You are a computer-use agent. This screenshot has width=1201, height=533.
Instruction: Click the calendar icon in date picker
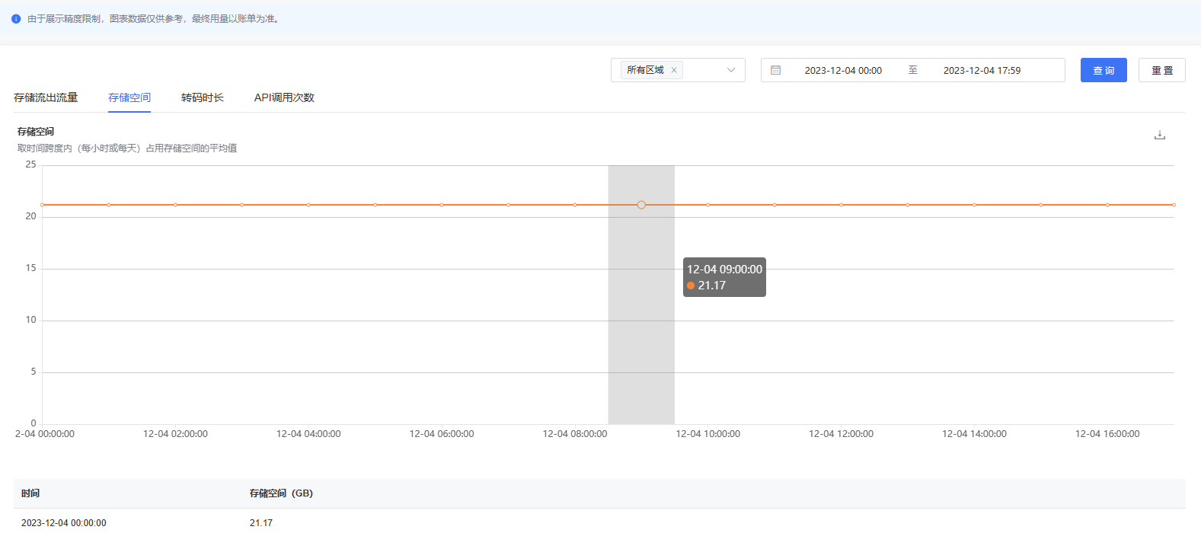pos(775,70)
